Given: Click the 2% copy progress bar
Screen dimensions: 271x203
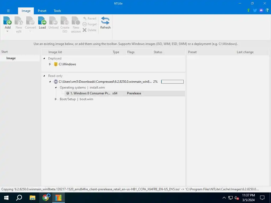Looking at the screenshot, I should [x=172, y=82].
